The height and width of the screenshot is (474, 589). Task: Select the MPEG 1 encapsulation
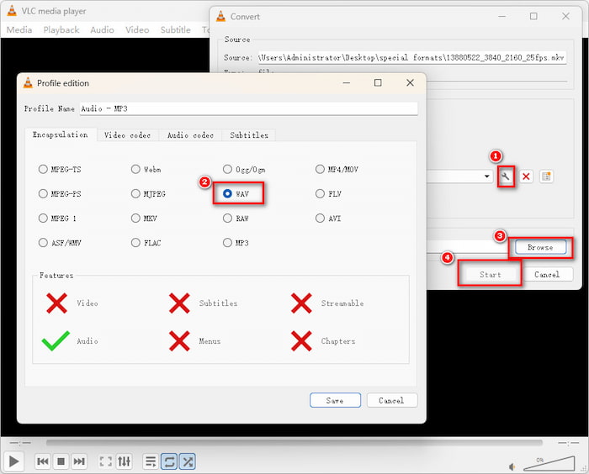pyautogui.click(x=57, y=218)
